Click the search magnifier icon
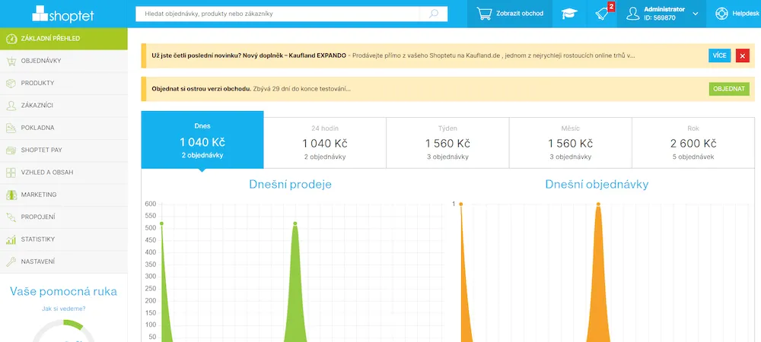 pyautogui.click(x=434, y=14)
